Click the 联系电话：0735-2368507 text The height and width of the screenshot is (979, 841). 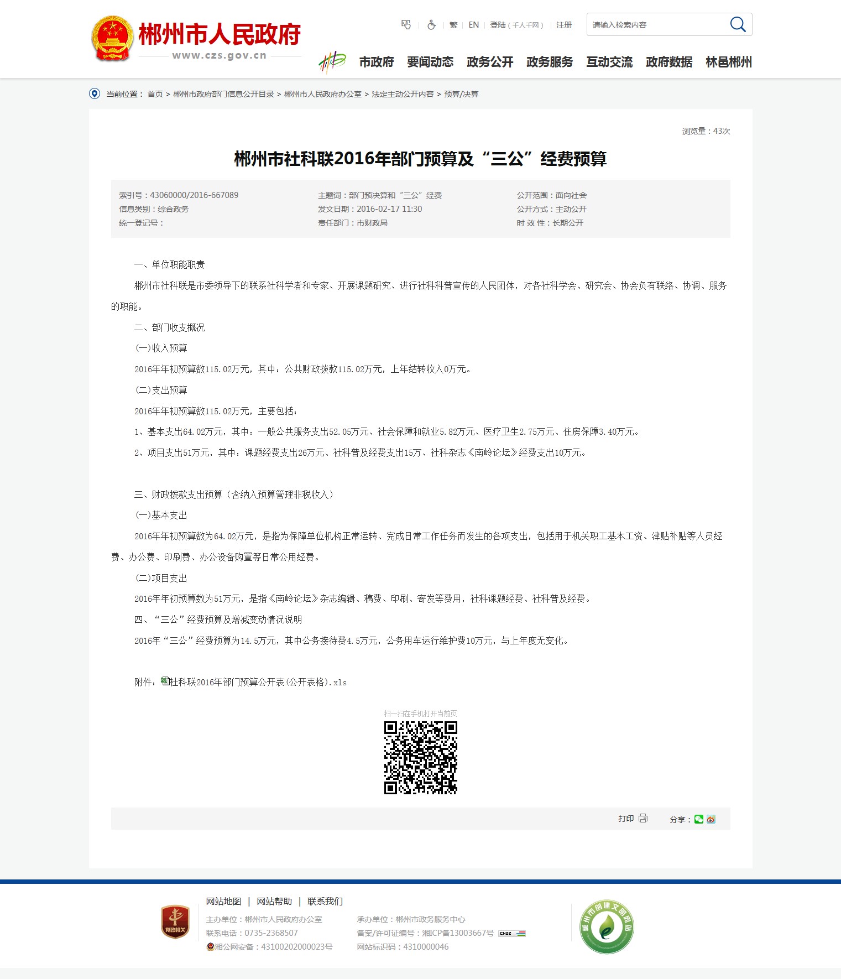(x=252, y=933)
